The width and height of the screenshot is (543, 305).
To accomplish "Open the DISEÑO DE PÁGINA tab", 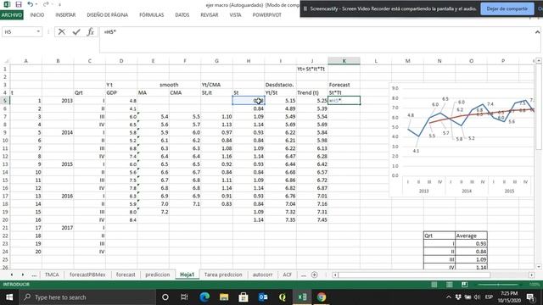I will tap(108, 15).
